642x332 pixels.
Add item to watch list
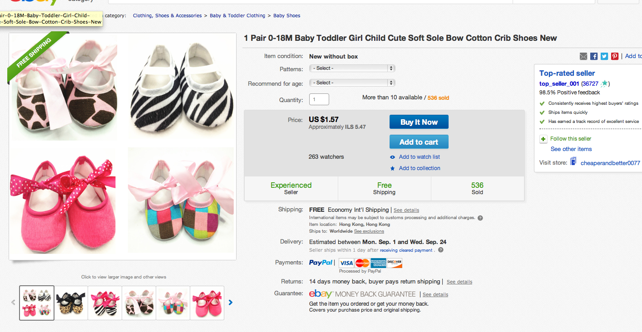419,157
